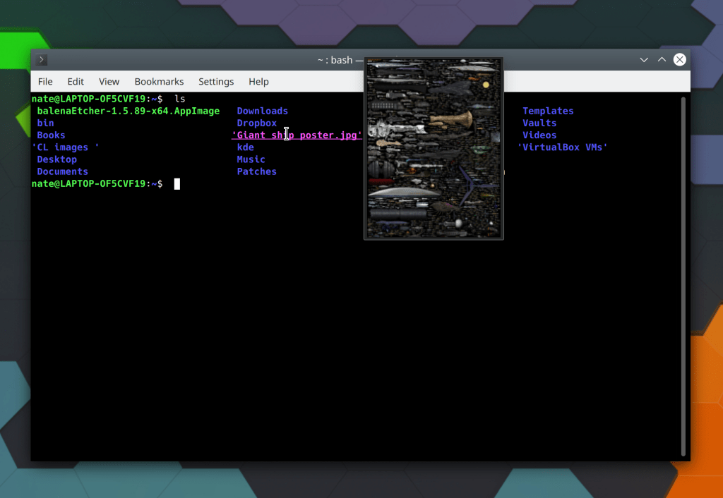The image size is (723, 498).
Task: Open the File menu
Action: pyautogui.click(x=45, y=82)
